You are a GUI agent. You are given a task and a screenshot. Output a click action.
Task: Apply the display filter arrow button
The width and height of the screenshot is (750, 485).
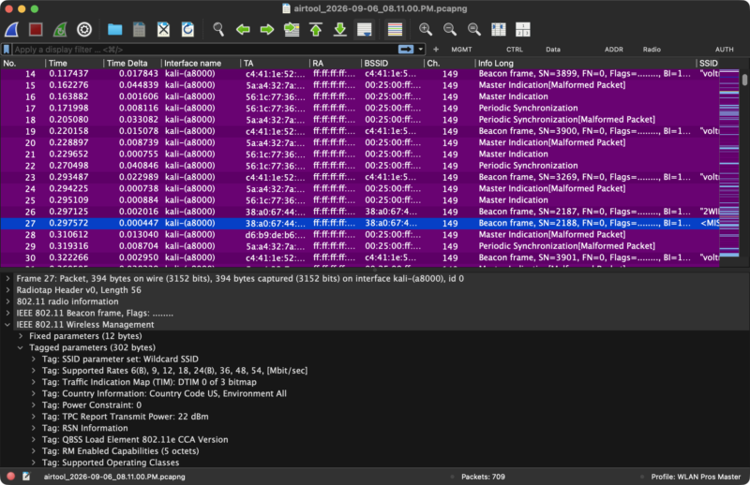click(406, 50)
